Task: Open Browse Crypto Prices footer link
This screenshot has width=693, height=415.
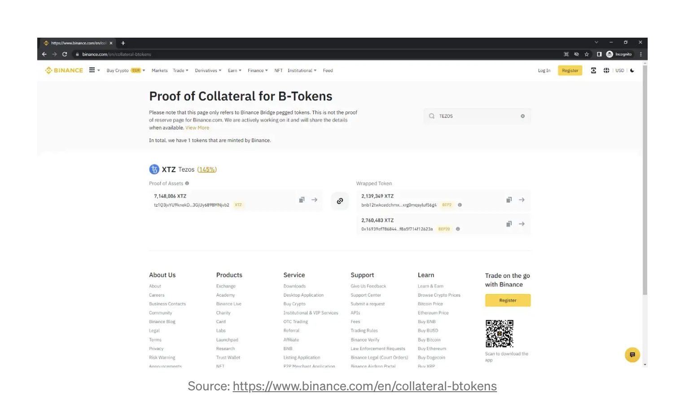Action: 439,295
